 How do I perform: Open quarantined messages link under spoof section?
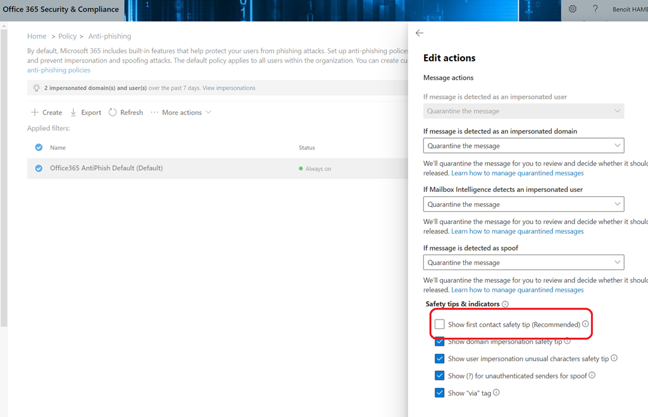(x=518, y=290)
